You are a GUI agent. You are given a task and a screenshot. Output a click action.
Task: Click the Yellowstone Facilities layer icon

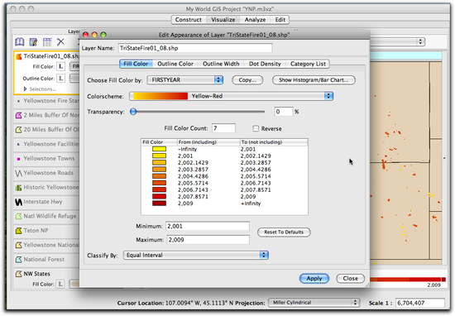[x=18, y=144]
